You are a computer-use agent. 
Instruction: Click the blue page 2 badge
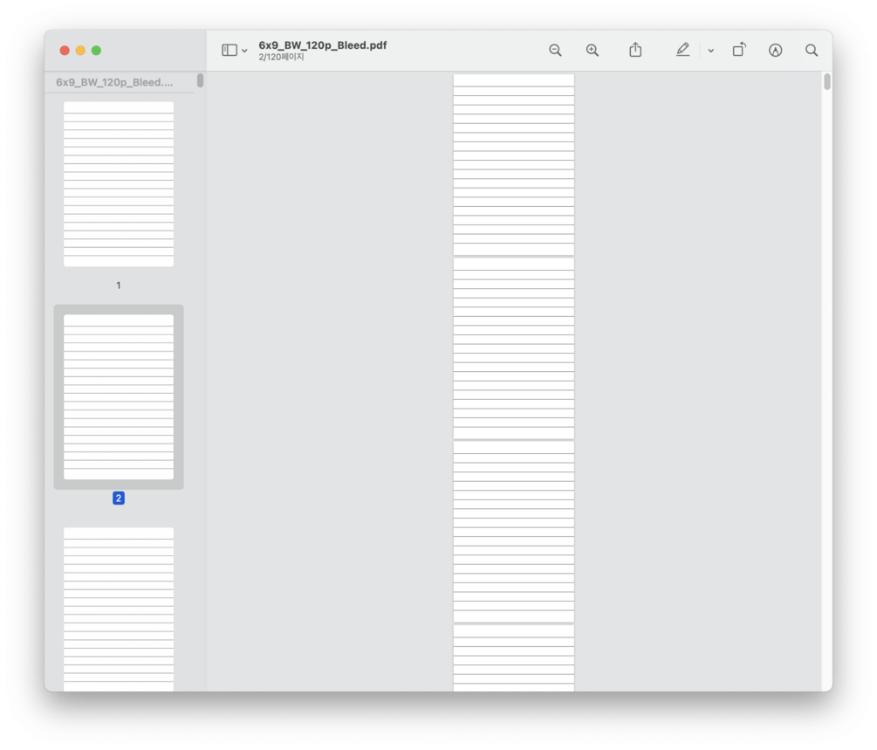119,499
